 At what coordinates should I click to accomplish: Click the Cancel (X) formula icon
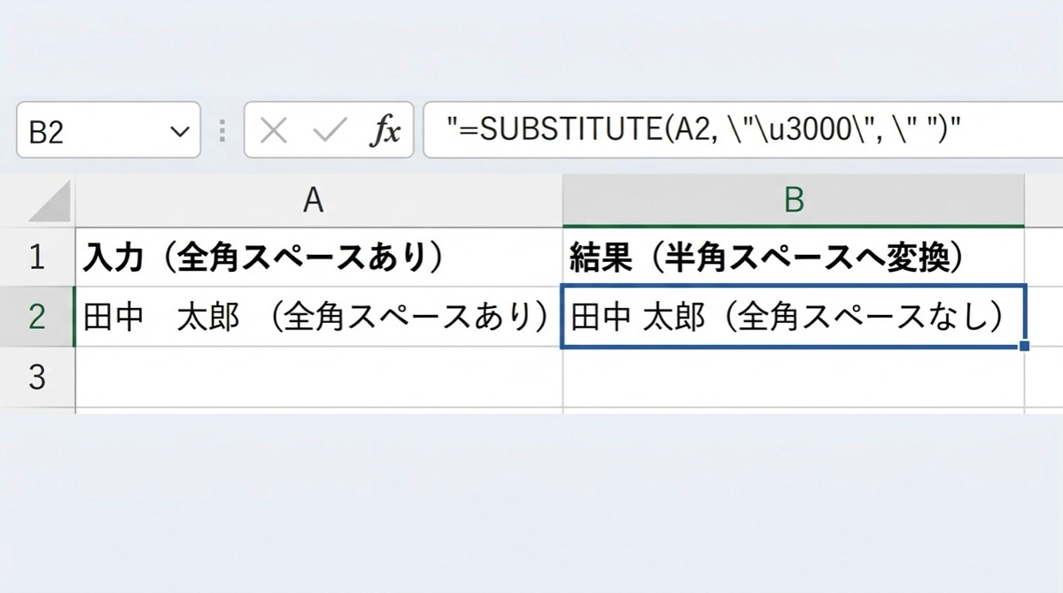[275, 132]
